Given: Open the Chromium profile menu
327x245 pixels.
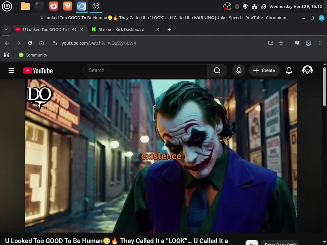Looking at the screenshot, I should click(309, 43).
